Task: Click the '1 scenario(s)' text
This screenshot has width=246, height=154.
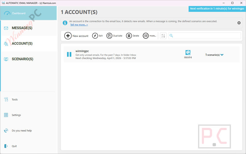Action: (x=212, y=55)
